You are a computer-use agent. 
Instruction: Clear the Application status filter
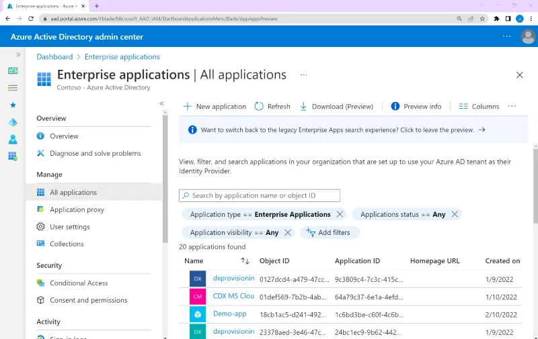pyautogui.click(x=455, y=214)
